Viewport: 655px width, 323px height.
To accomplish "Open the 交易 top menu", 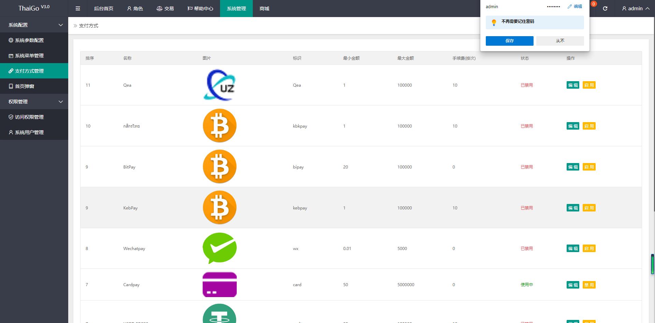I will coord(165,9).
